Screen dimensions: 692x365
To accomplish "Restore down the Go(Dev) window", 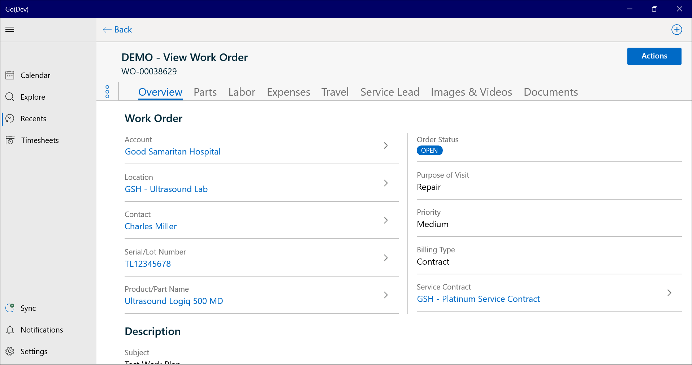I will click(654, 9).
